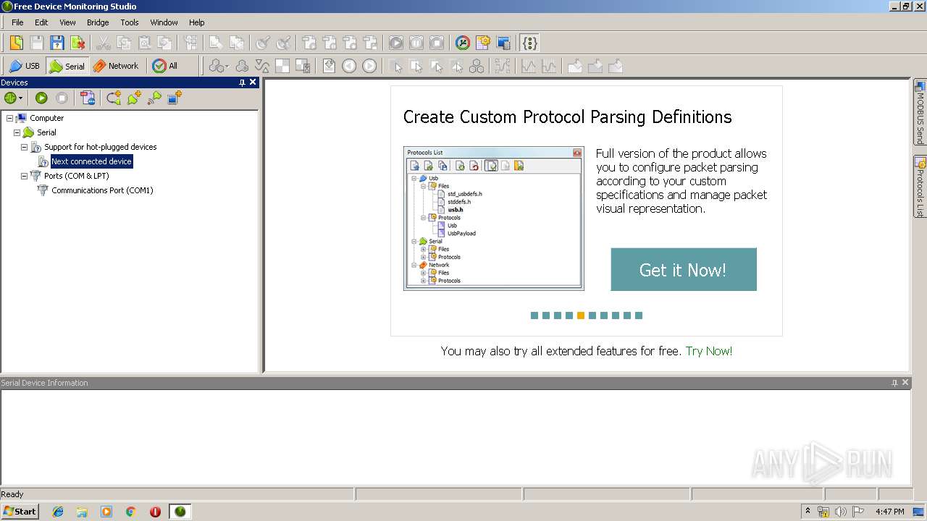
Task: Open the Help menu
Action: (197, 22)
